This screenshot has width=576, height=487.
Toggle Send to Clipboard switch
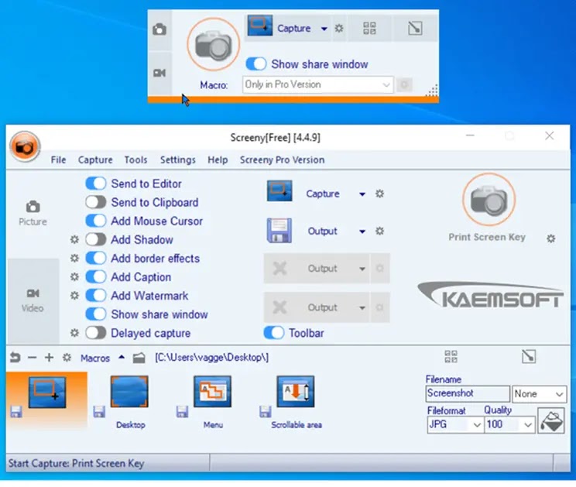click(96, 202)
